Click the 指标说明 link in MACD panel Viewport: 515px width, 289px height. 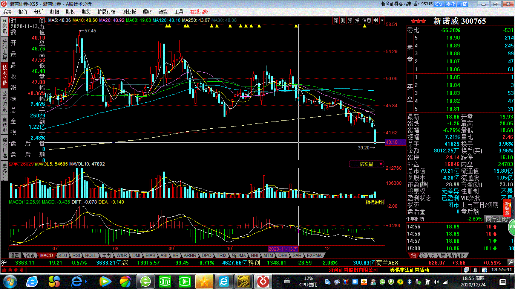tap(374, 202)
